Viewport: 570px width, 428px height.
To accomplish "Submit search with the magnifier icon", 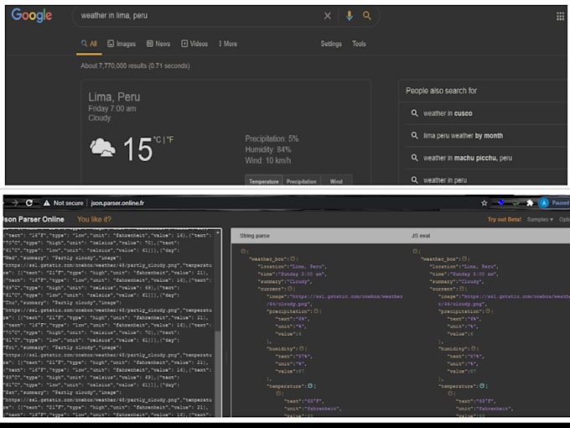I will pyautogui.click(x=367, y=16).
